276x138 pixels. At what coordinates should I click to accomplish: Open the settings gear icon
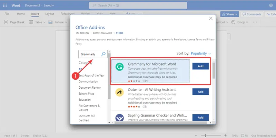tap(271, 6)
